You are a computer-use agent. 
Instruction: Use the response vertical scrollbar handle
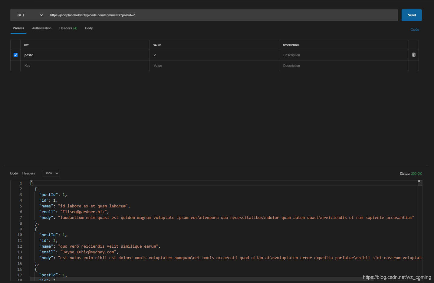[x=419, y=183]
